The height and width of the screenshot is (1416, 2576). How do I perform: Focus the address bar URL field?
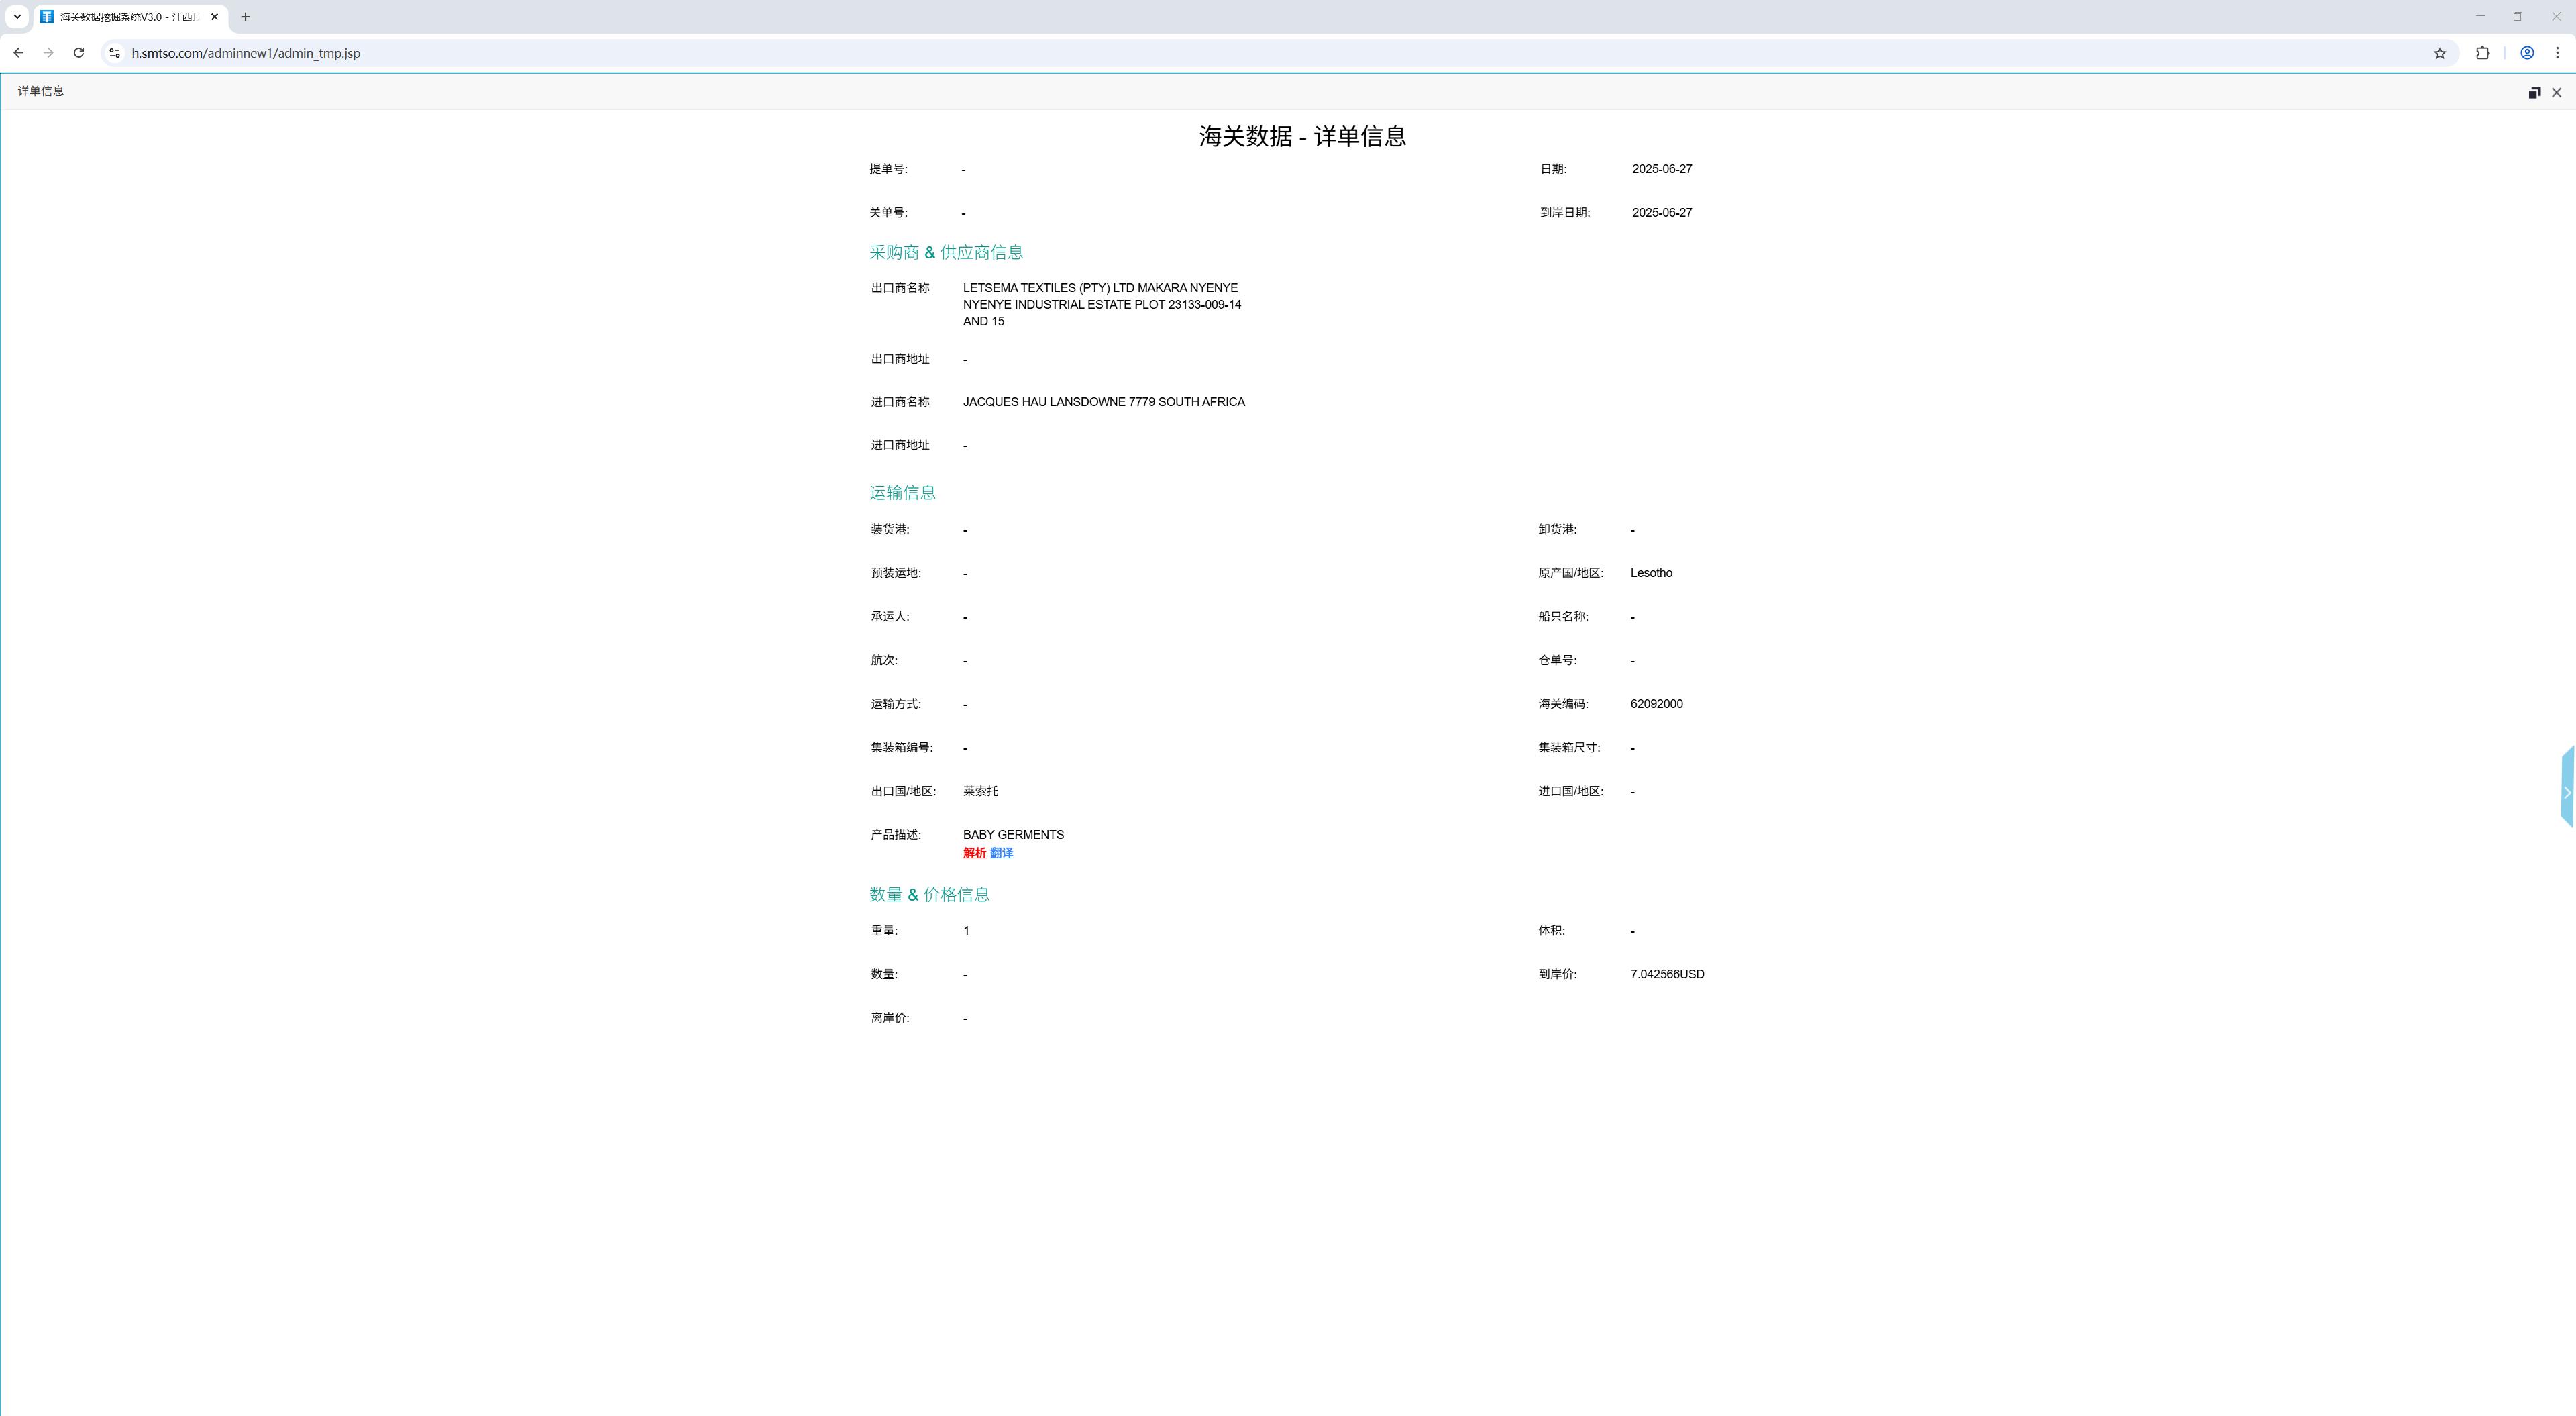coord(1270,53)
